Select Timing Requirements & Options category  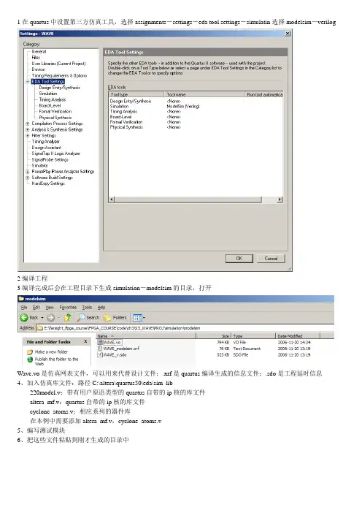click(x=59, y=75)
